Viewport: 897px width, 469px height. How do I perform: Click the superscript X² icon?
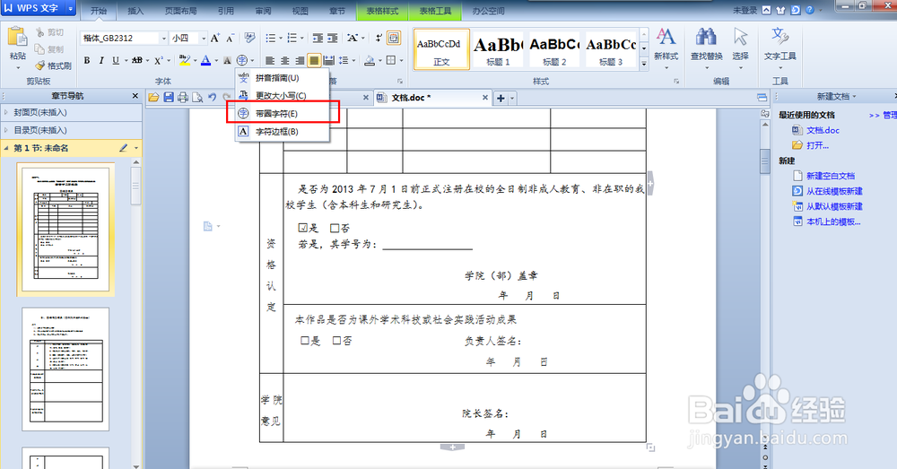[x=159, y=60]
